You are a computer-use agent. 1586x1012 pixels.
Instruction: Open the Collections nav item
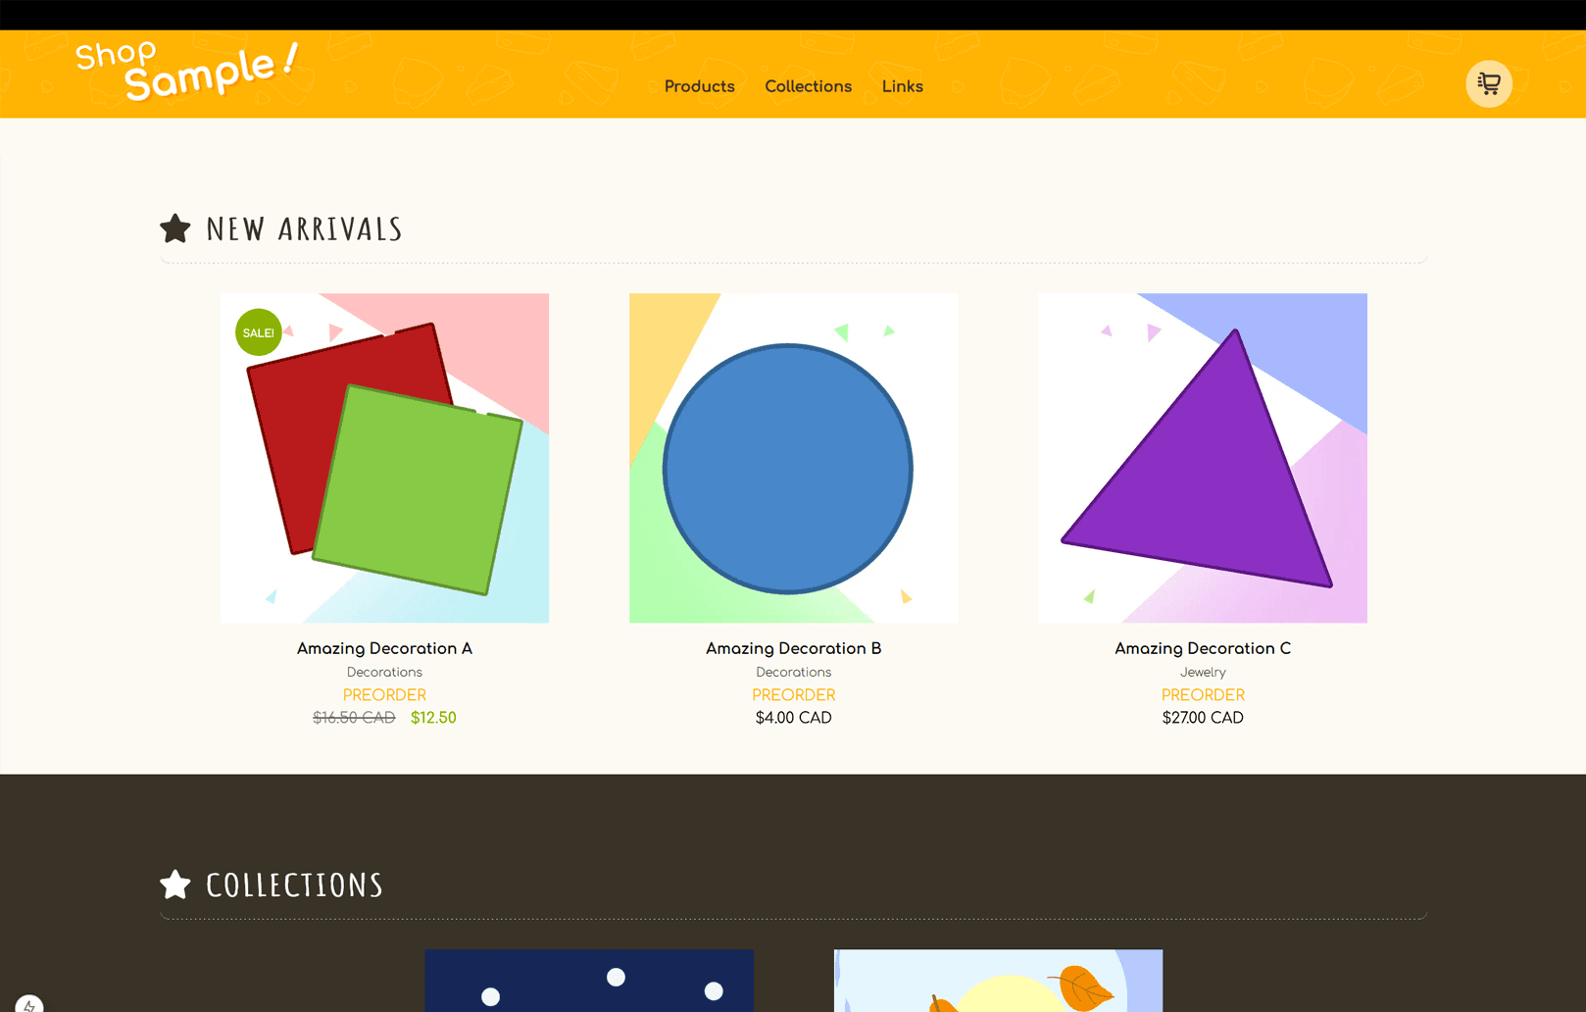pos(808,86)
